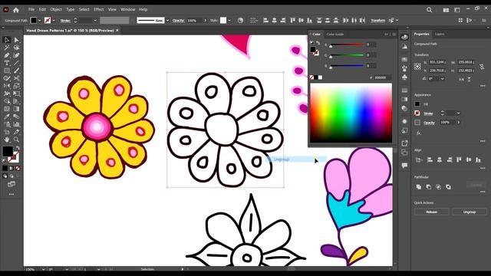Click the Unite pathfinder icon
The image size is (491, 276).
point(419,187)
